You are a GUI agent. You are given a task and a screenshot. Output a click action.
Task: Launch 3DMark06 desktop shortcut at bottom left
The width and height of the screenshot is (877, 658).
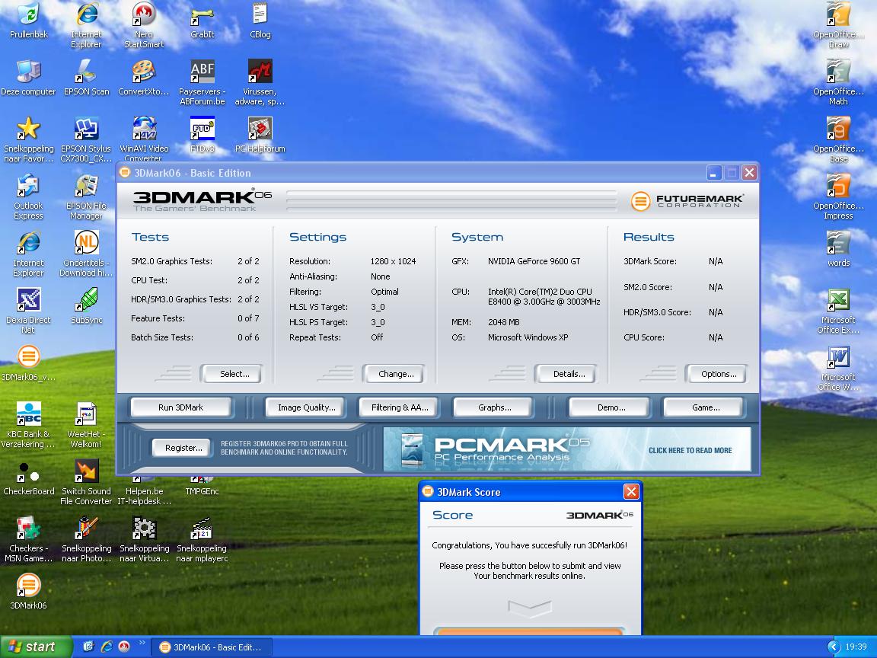pos(28,591)
